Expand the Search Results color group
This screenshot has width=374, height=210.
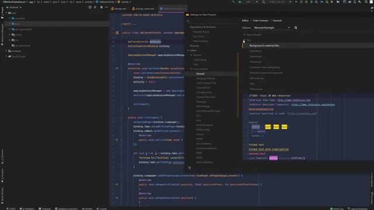pyautogui.click(x=244, y=35)
